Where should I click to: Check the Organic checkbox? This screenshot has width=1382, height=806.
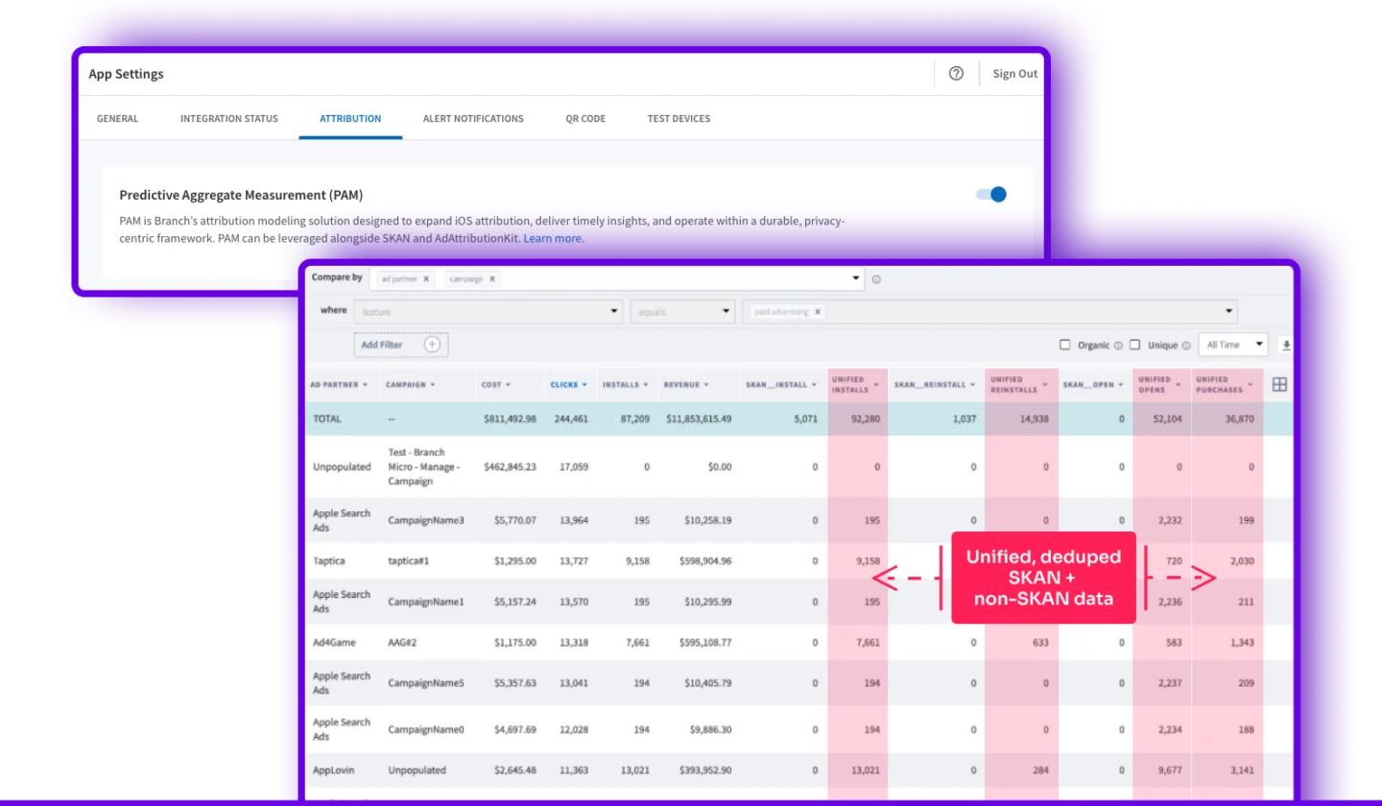1064,344
